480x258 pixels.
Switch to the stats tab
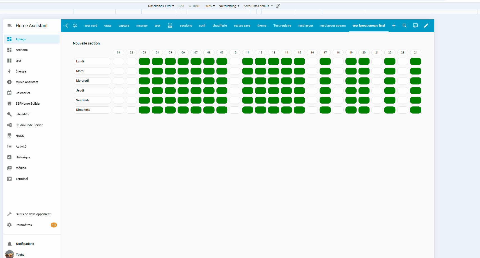coord(108,25)
